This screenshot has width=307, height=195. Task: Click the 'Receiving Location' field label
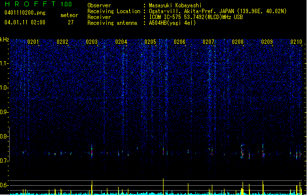114,11
